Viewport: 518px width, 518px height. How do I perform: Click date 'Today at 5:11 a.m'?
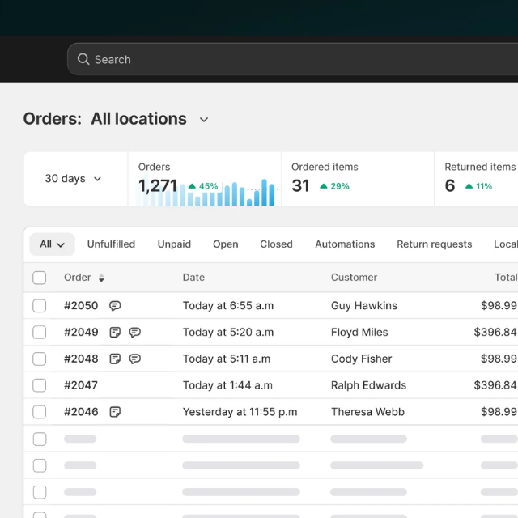coord(227,359)
